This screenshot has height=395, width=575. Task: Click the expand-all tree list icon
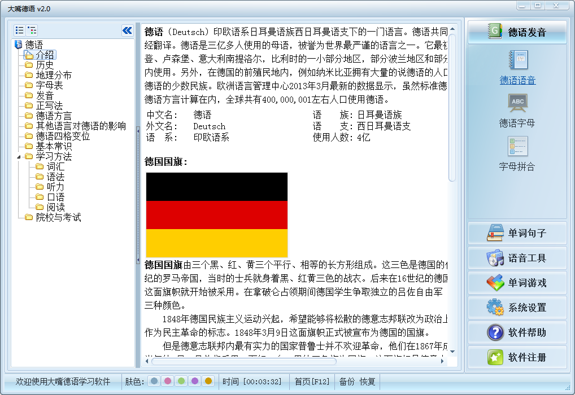pyautogui.click(x=19, y=30)
